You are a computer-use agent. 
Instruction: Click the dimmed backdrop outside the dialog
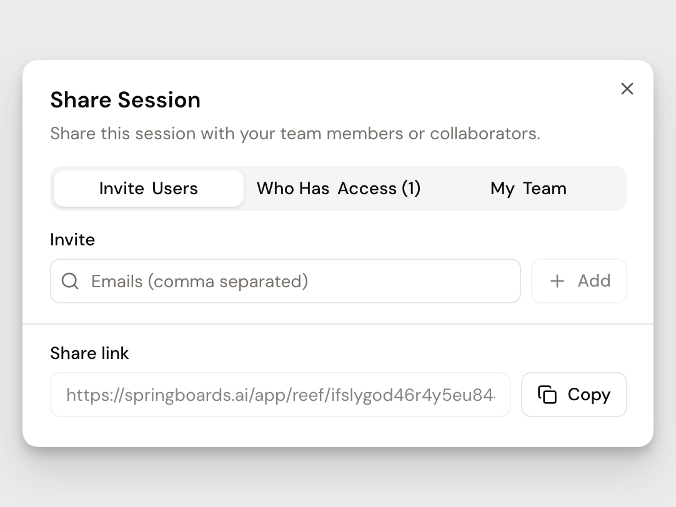[337, 31]
